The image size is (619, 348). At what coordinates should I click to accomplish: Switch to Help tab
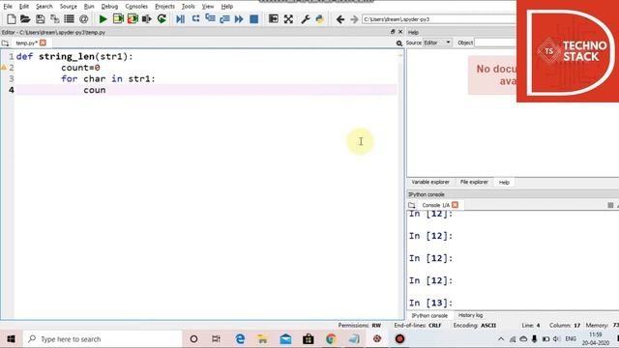pos(504,183)
